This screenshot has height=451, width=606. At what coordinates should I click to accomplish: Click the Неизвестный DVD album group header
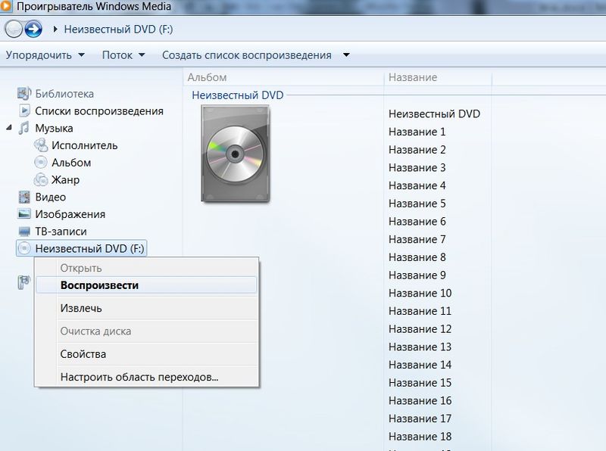pyautogui.click(x=238, y=95)
